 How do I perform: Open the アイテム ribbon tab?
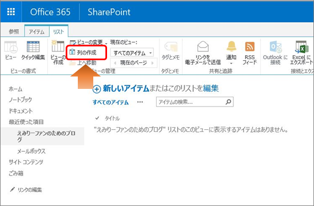[x=36, y=31]
